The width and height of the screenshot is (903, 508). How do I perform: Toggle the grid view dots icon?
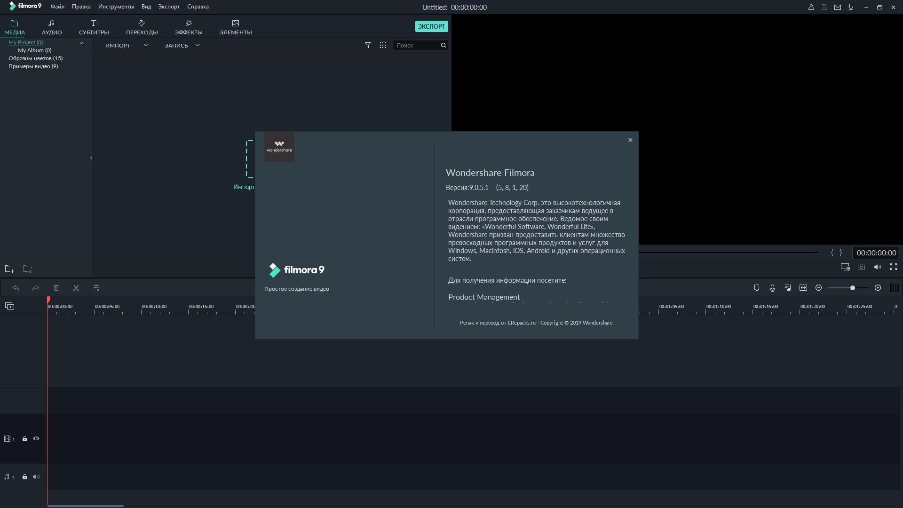383,45
